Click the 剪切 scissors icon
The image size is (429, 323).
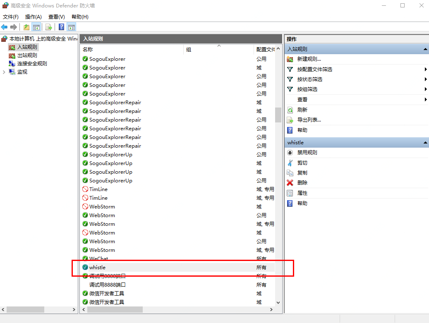290,163
